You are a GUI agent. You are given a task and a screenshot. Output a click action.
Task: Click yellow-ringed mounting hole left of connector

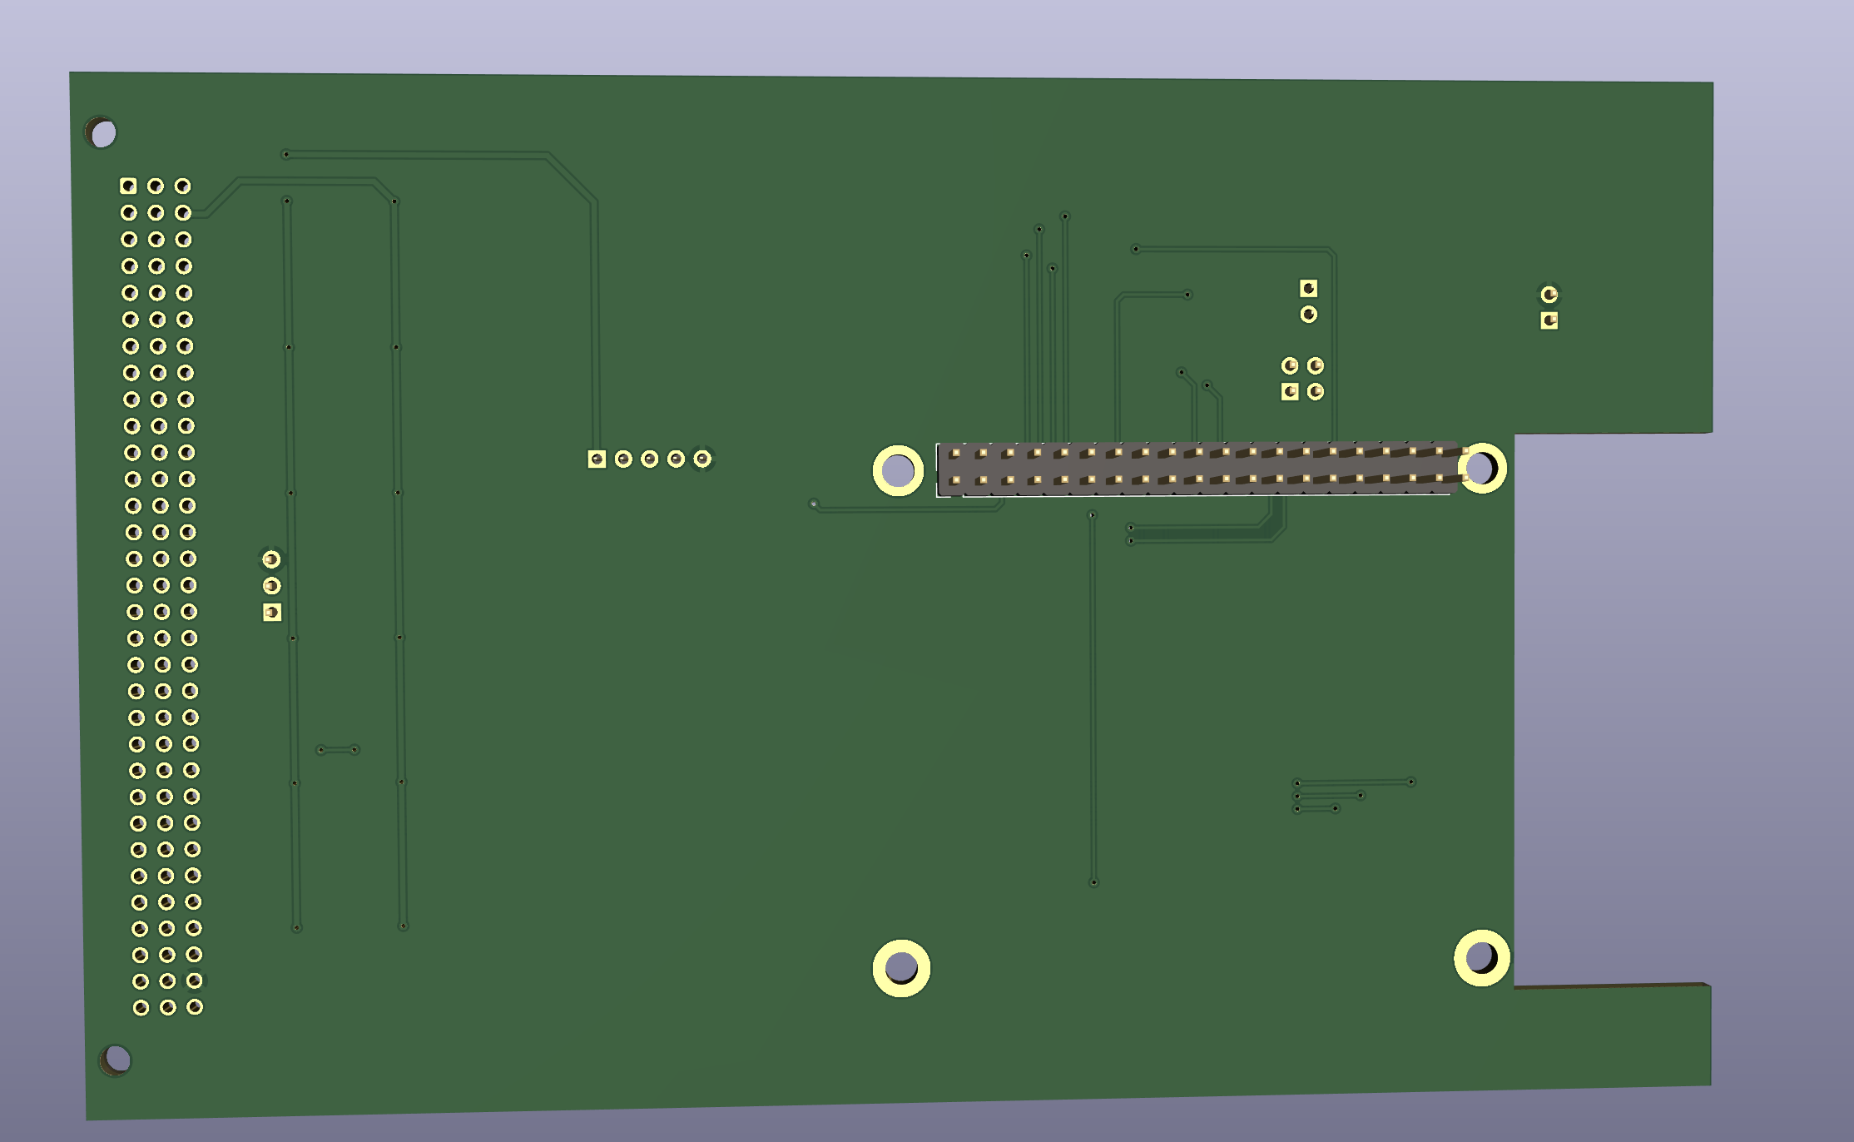[x=898, y=471]
